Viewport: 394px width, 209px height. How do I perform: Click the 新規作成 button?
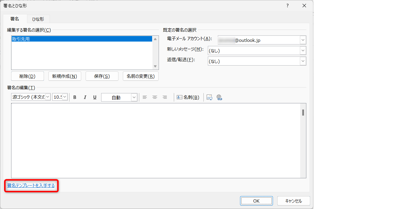(x=64, y=76)
